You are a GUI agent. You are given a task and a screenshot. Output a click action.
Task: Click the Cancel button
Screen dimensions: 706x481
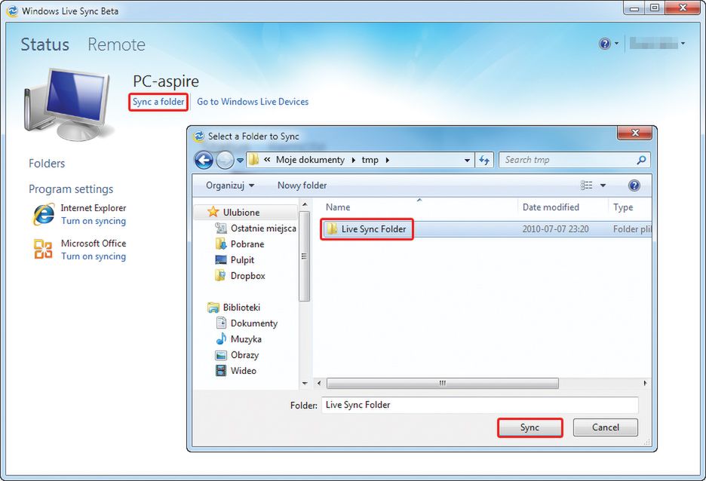point(606,427)
